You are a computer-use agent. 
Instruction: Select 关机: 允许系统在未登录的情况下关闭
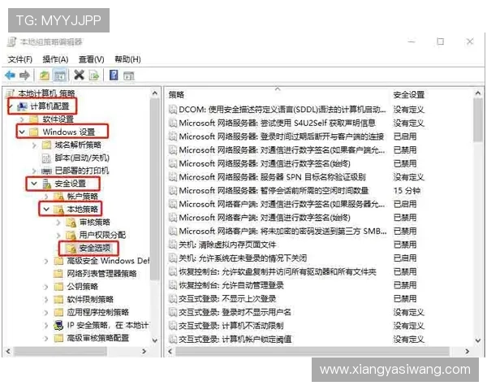click(x=243, y=258)
